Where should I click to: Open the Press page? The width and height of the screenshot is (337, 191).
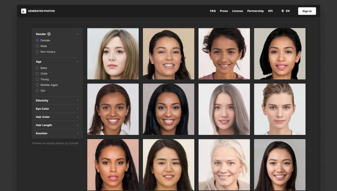[x=224, y=11]
